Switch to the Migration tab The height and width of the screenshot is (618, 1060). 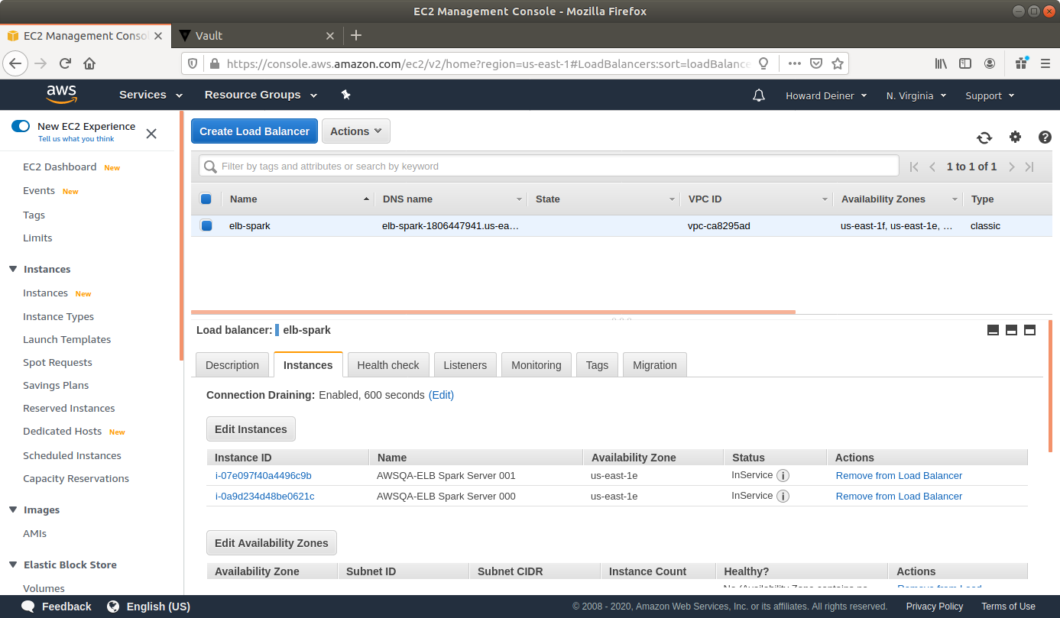click(x=655, y=365)
